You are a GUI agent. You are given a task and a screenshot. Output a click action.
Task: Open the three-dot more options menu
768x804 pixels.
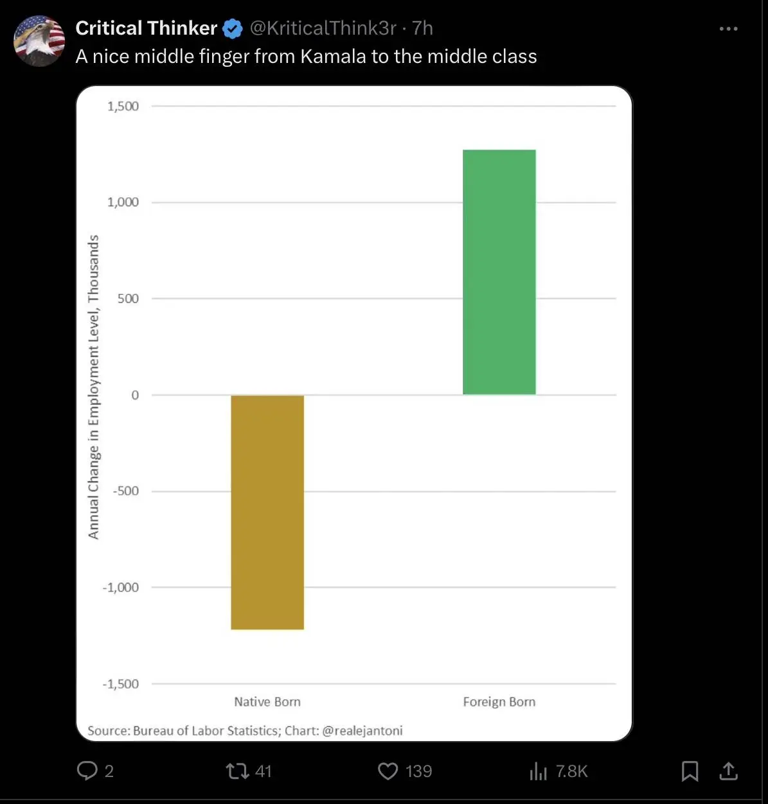pos(728,29)
